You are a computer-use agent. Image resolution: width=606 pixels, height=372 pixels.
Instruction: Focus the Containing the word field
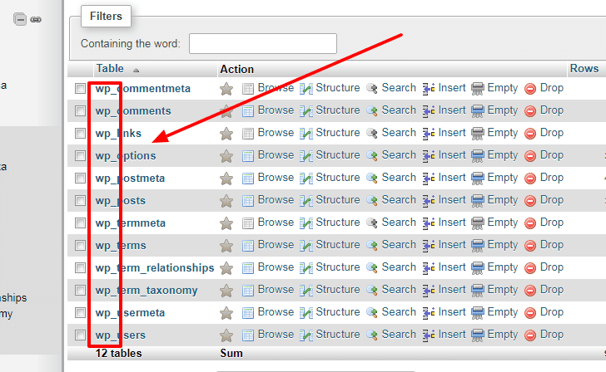[x=263, y=43]
